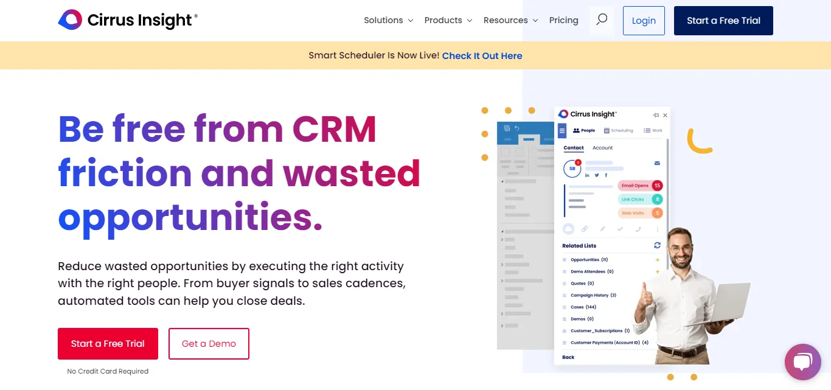Follow the Check It Out Here link

coord(482,55)
